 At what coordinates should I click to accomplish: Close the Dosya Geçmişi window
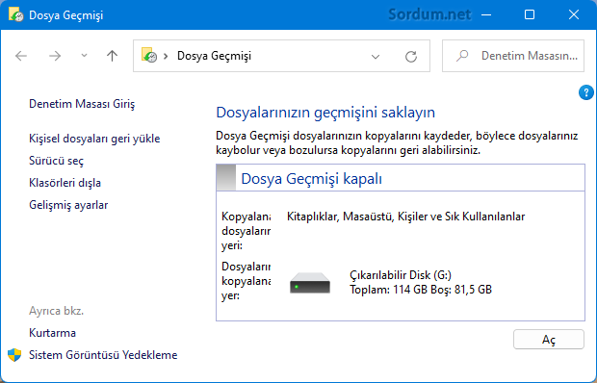[x=574, y=14]
